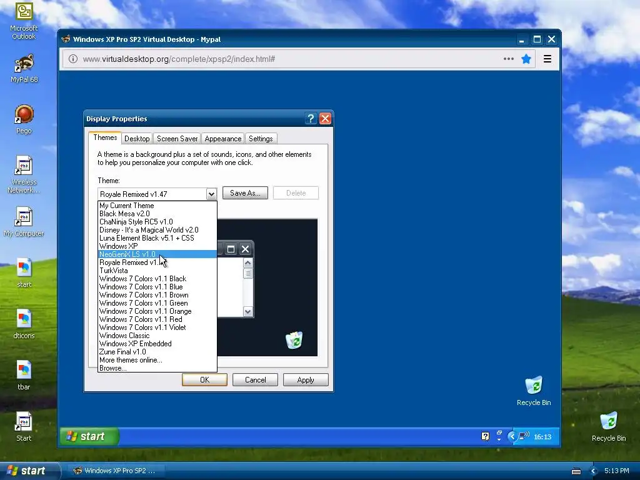This screenshot has height=480, width=640.
Task: Click the bookmark star in Mypal address bar
Action: pos(526,59)
